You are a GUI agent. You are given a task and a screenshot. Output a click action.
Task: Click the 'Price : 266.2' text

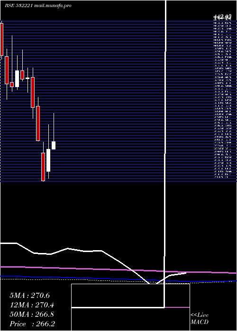(x=32, y=324)
